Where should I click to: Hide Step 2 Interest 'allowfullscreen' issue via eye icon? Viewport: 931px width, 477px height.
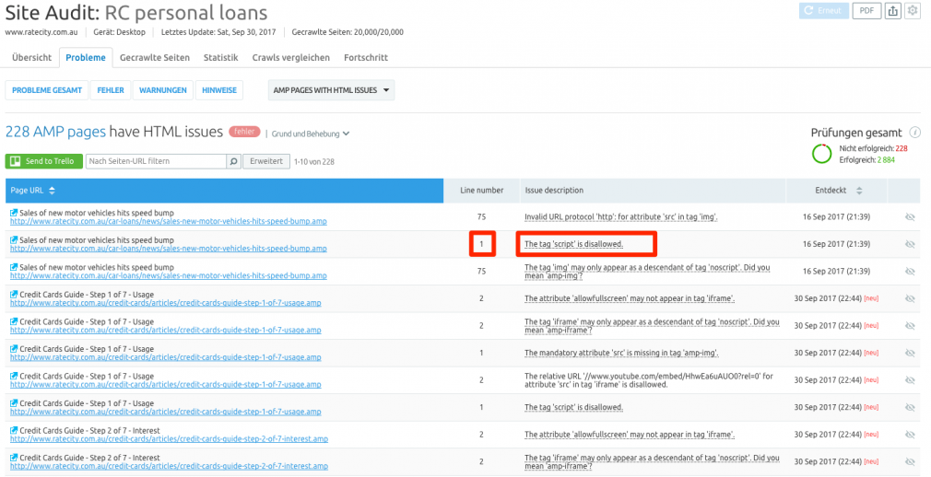click(909, 435)
